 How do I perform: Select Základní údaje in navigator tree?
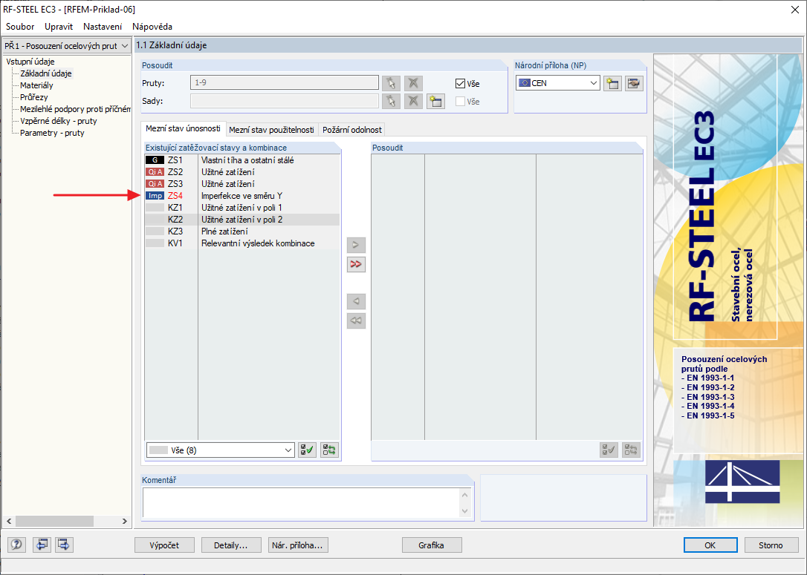click(46, 73)
